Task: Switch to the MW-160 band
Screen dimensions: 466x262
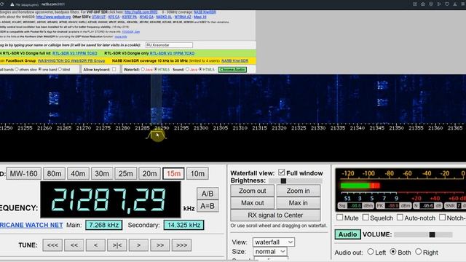Action: 24,173
